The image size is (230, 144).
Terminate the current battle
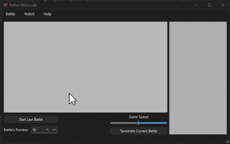tap(138, 131)
